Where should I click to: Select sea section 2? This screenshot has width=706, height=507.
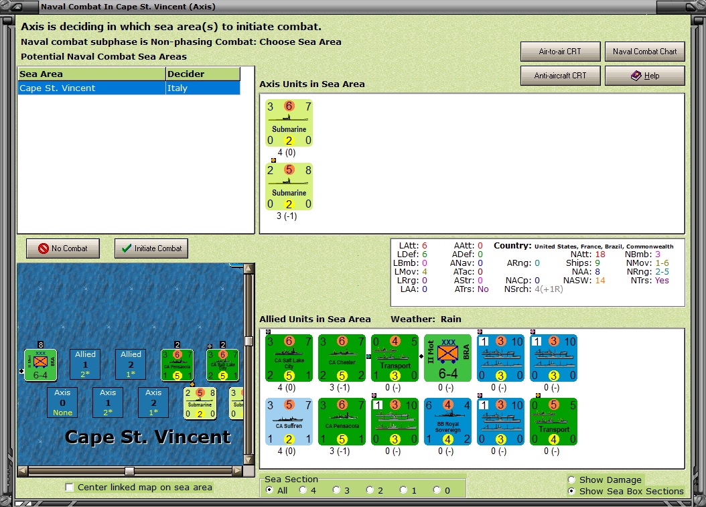pyautogui.click(x=370, y=490)
